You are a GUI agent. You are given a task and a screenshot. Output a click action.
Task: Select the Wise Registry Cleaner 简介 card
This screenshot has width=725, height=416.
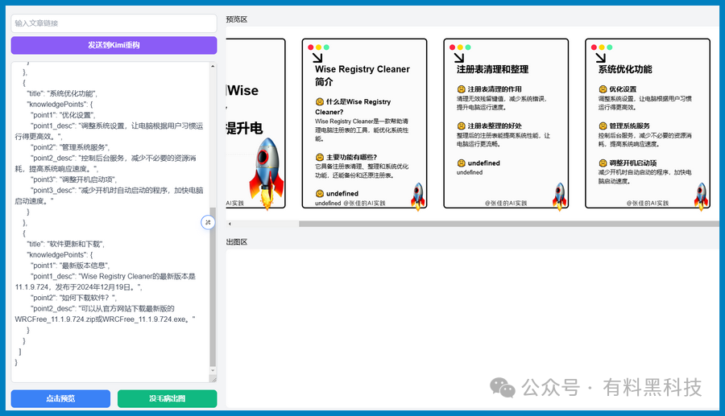pos(364,123)
